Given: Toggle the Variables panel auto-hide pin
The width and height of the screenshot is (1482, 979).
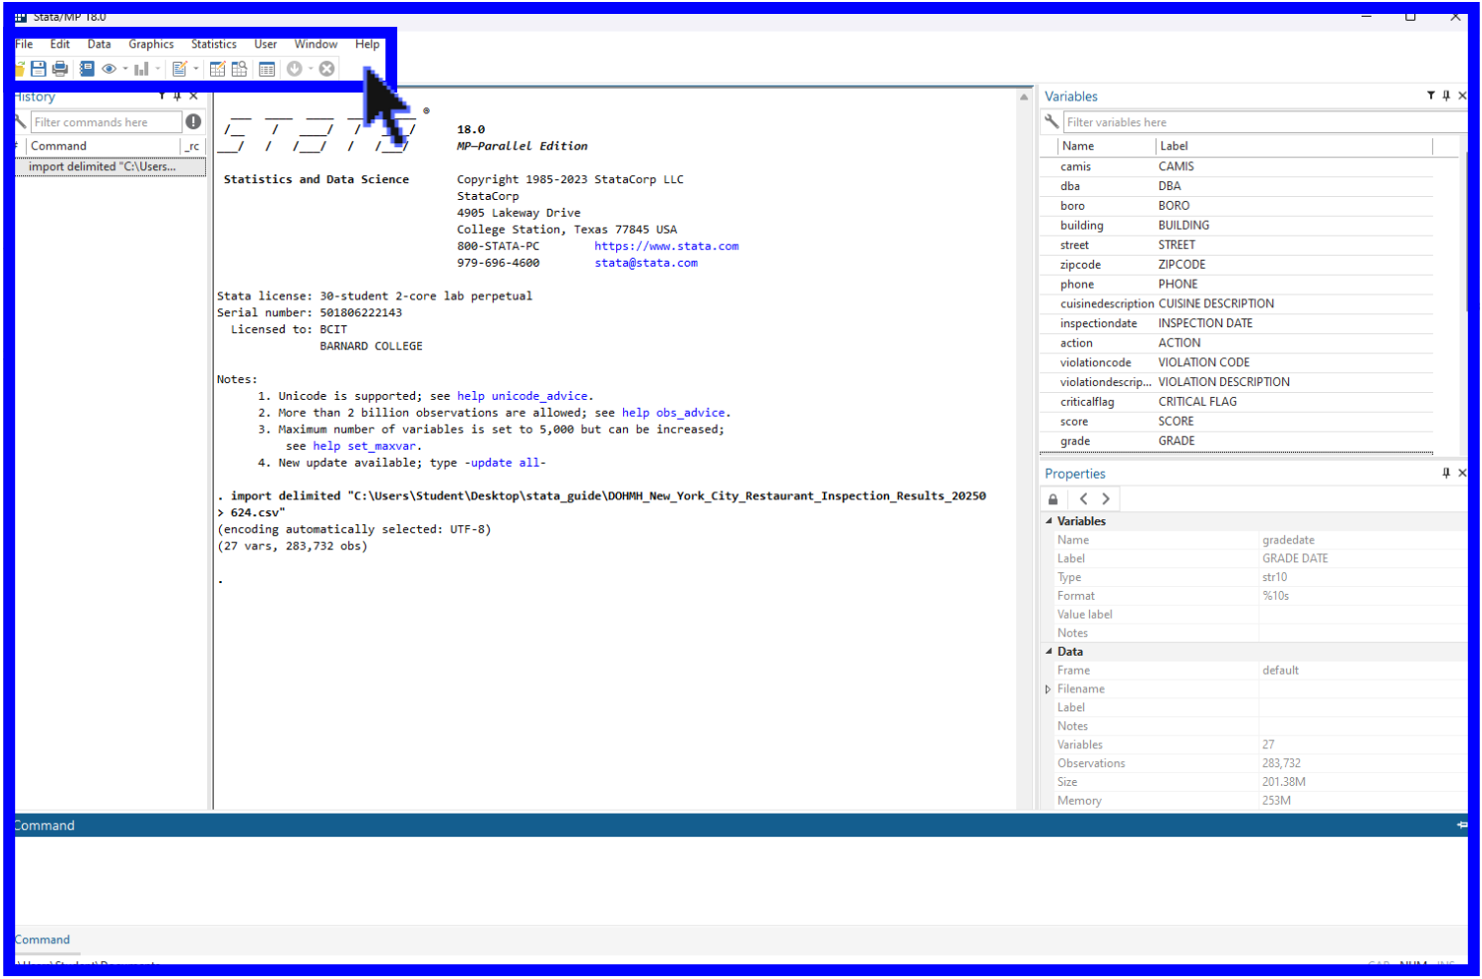Looking at the screenshot, I should coord(1446,96).
